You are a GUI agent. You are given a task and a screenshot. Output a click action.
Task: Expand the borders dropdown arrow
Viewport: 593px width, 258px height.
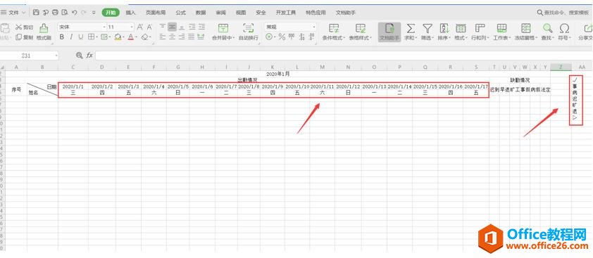(96, 37)
